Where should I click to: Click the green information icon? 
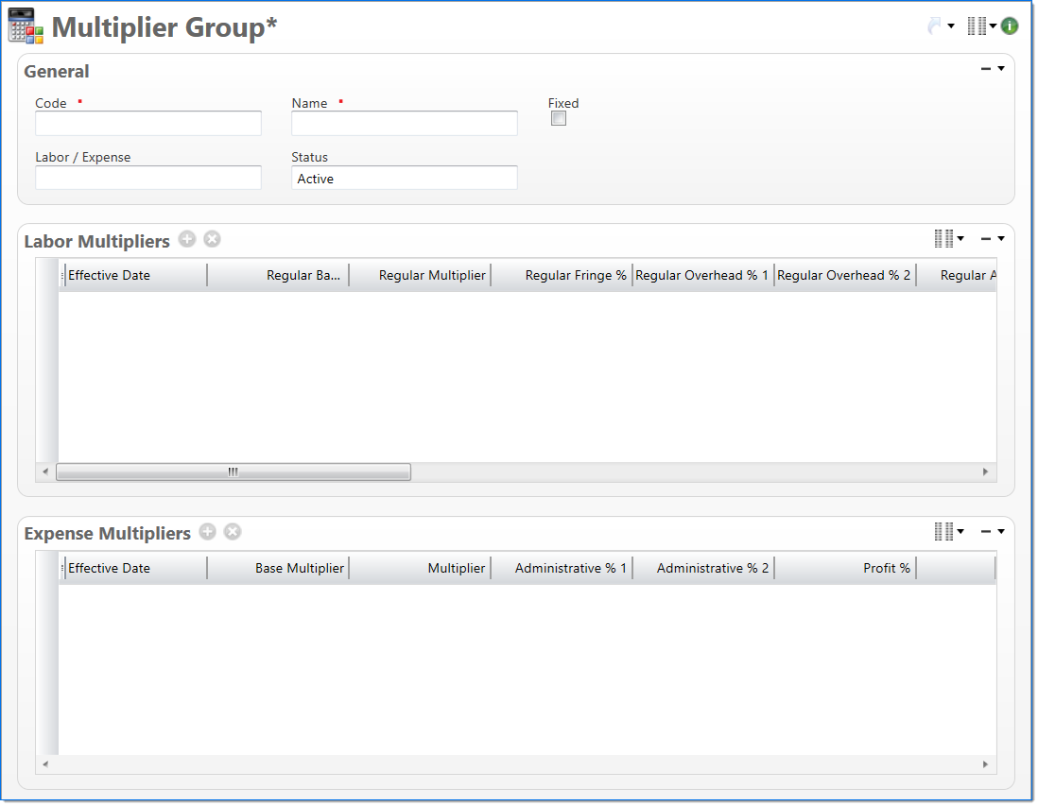tap(1010, 26)
